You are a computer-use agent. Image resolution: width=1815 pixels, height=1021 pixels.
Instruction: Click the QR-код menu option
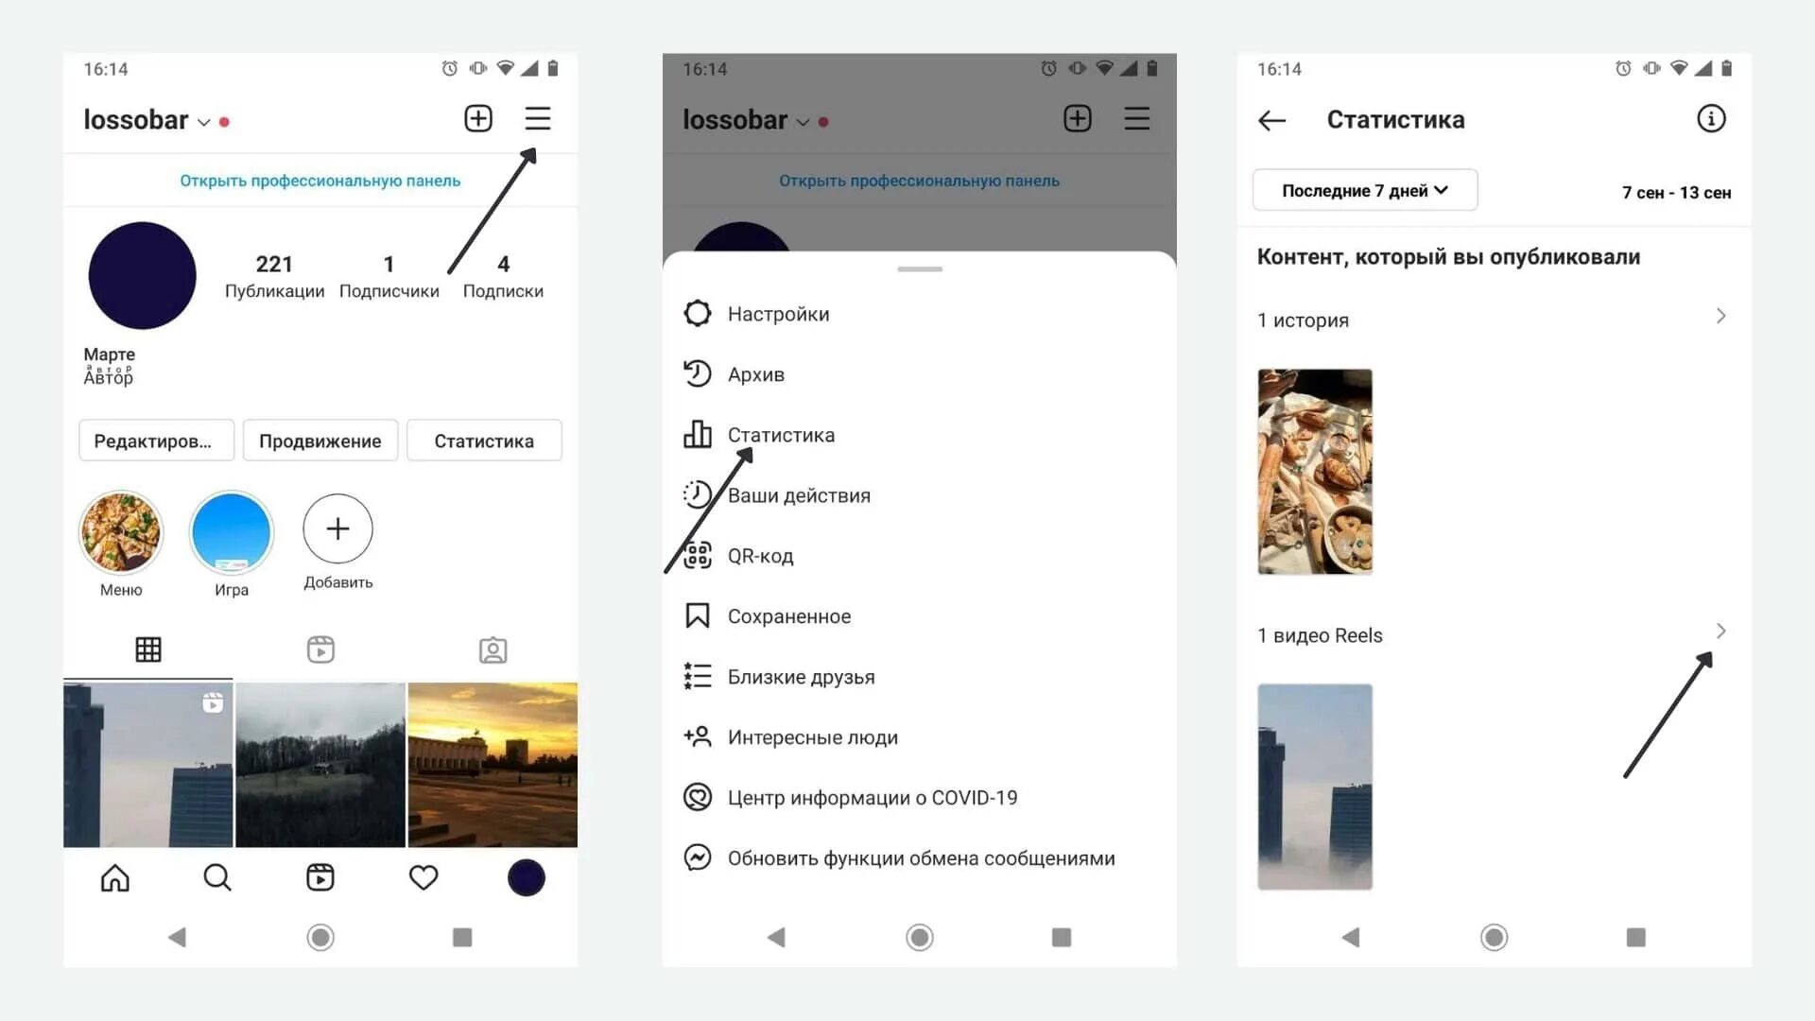click(758, 555)
